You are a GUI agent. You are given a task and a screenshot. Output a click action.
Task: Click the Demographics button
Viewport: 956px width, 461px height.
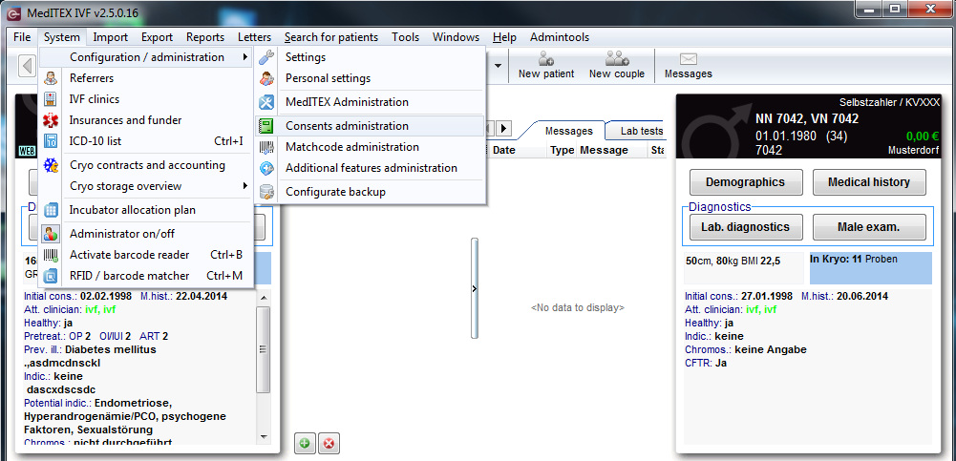click(745, 182)
